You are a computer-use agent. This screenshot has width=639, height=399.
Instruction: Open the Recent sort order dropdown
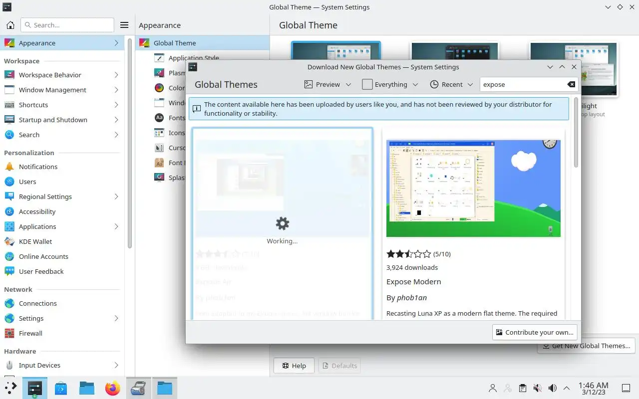point(452,84)
